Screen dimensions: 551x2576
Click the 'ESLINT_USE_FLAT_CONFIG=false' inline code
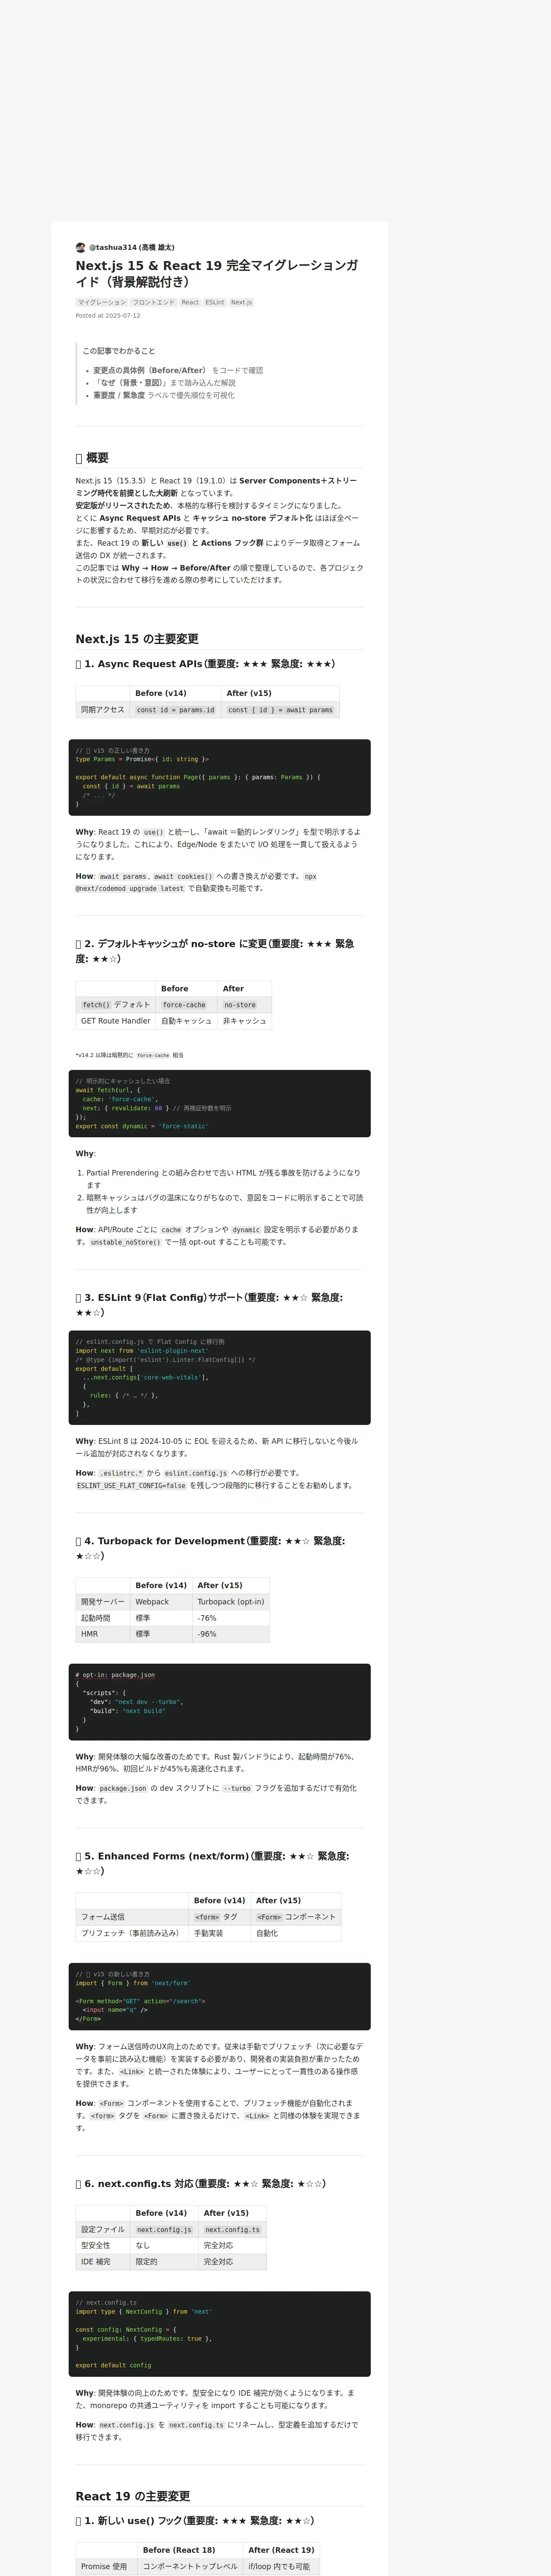click(131, 1486)
